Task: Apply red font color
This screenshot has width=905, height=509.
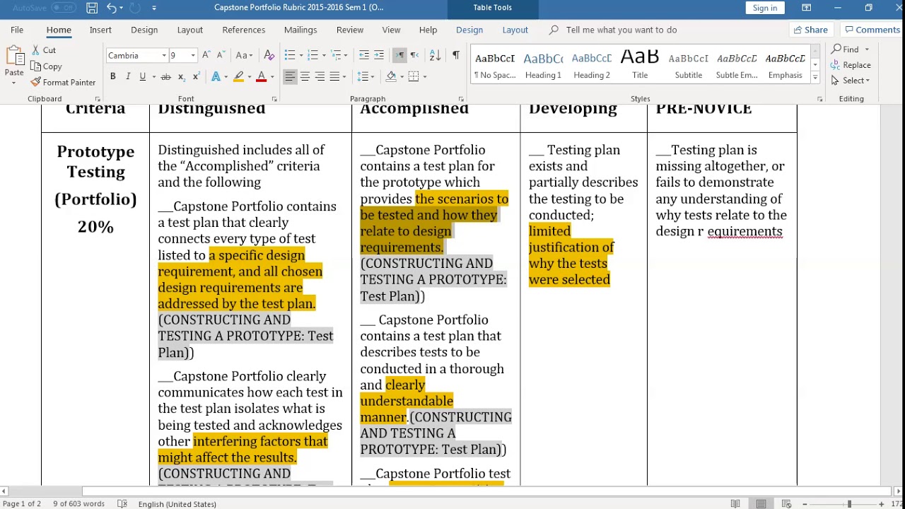Action: tap(261, 76)
